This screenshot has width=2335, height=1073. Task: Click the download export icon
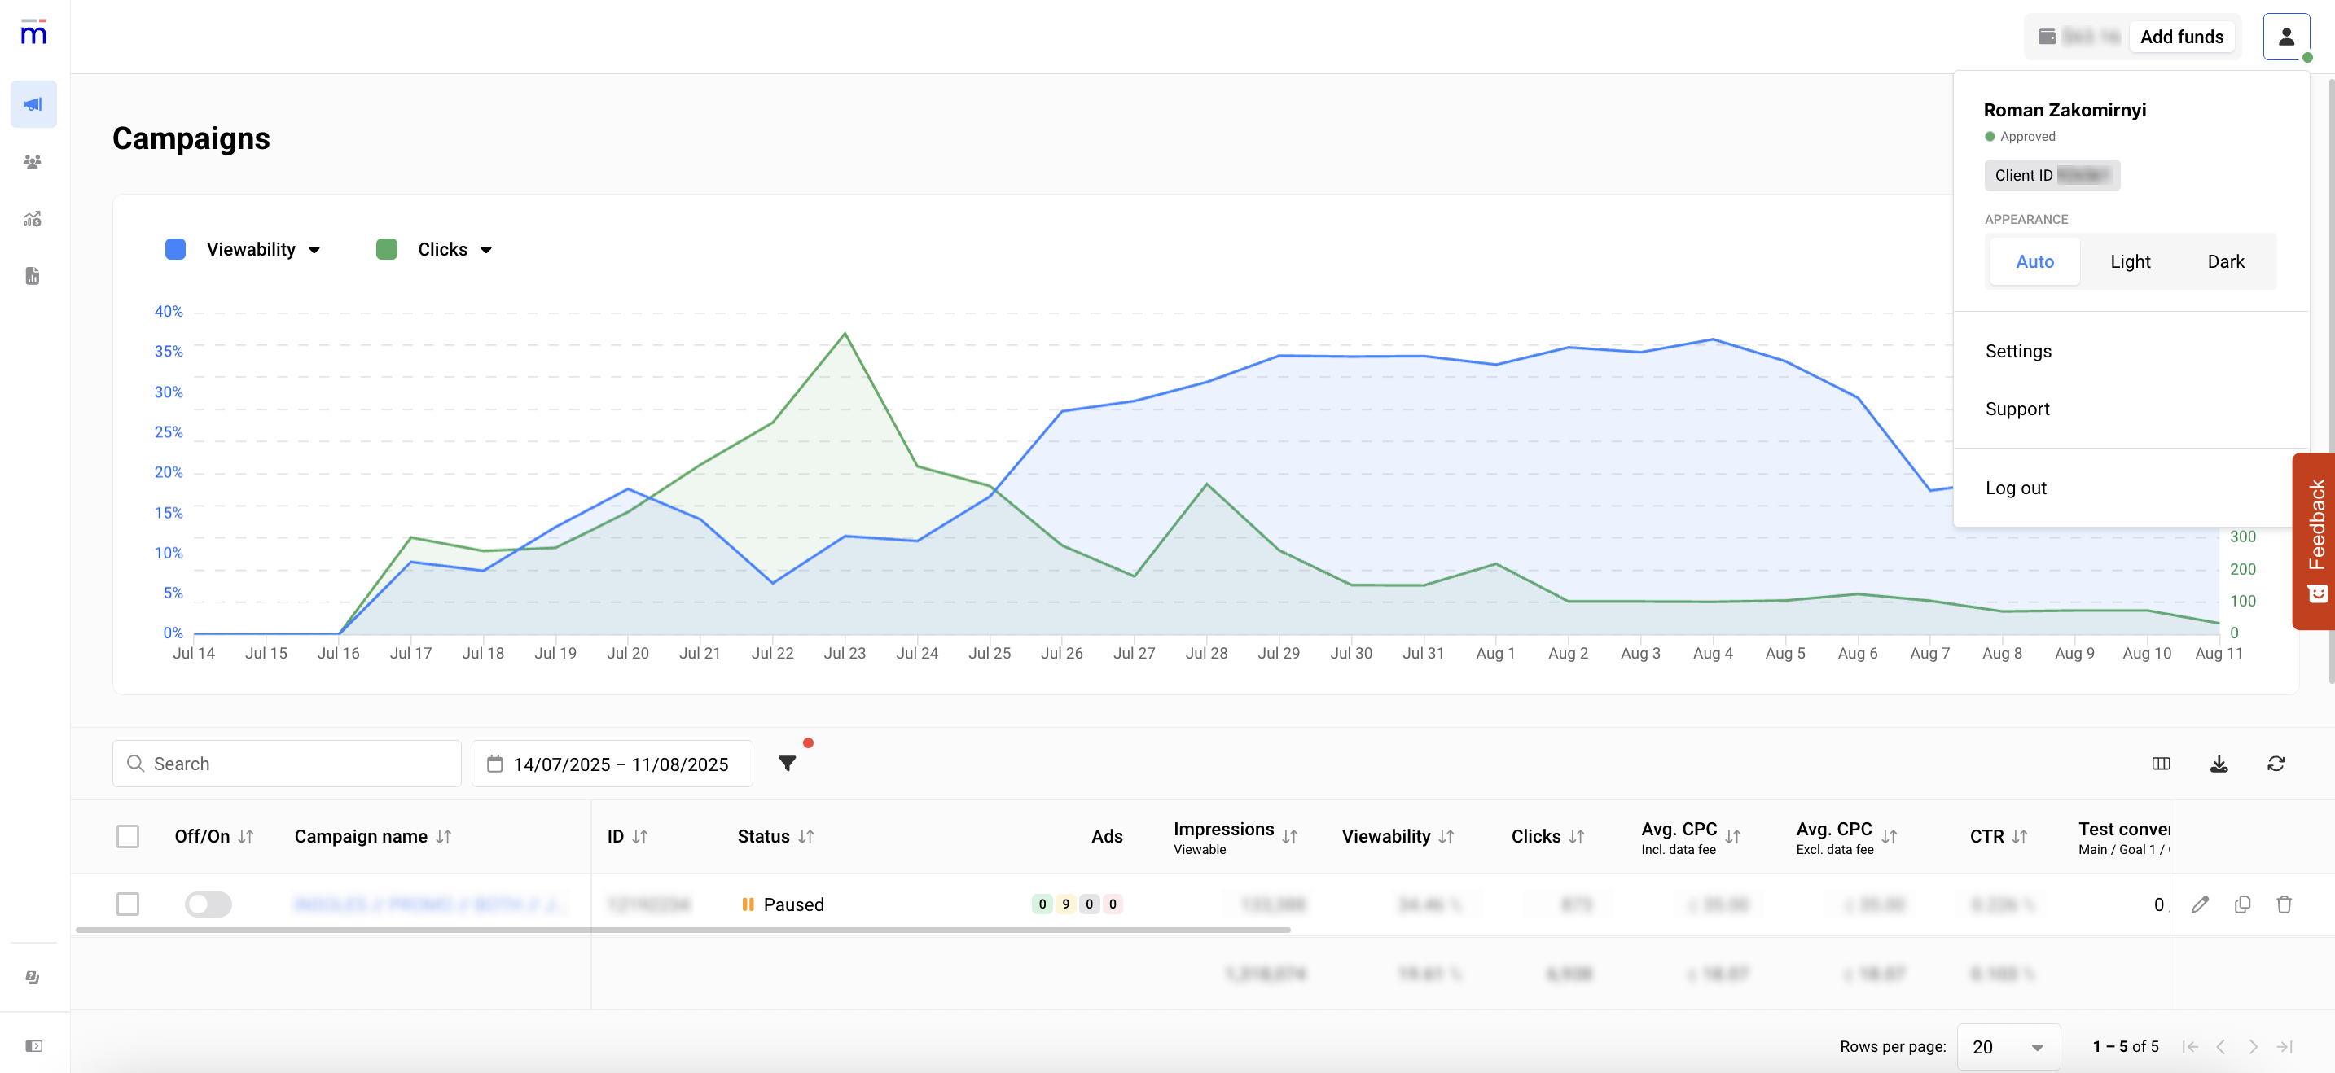[x=2218, y=763]
